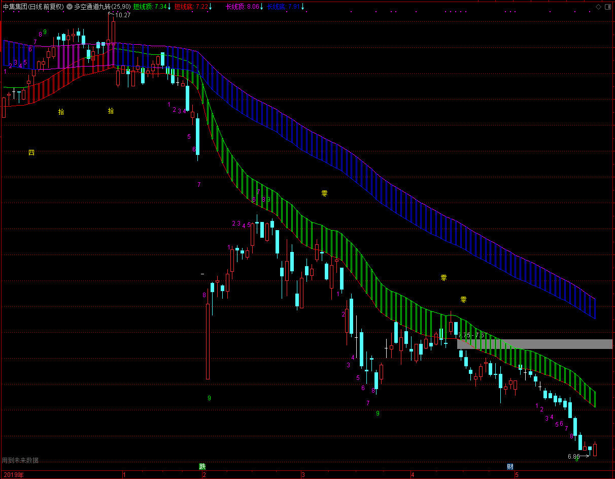
Task: Click the square window icon in the top-right corner
Action: 608,7
